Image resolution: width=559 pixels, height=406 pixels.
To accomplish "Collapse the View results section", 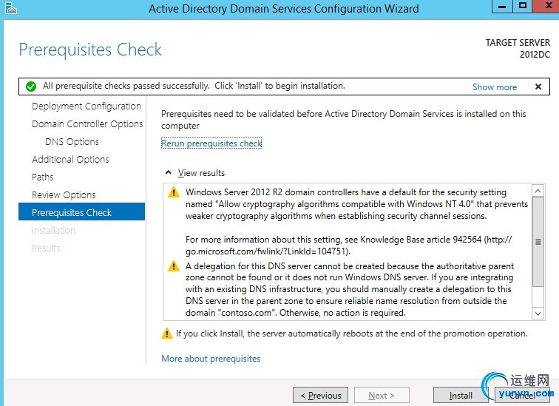I will pos(169,172).
